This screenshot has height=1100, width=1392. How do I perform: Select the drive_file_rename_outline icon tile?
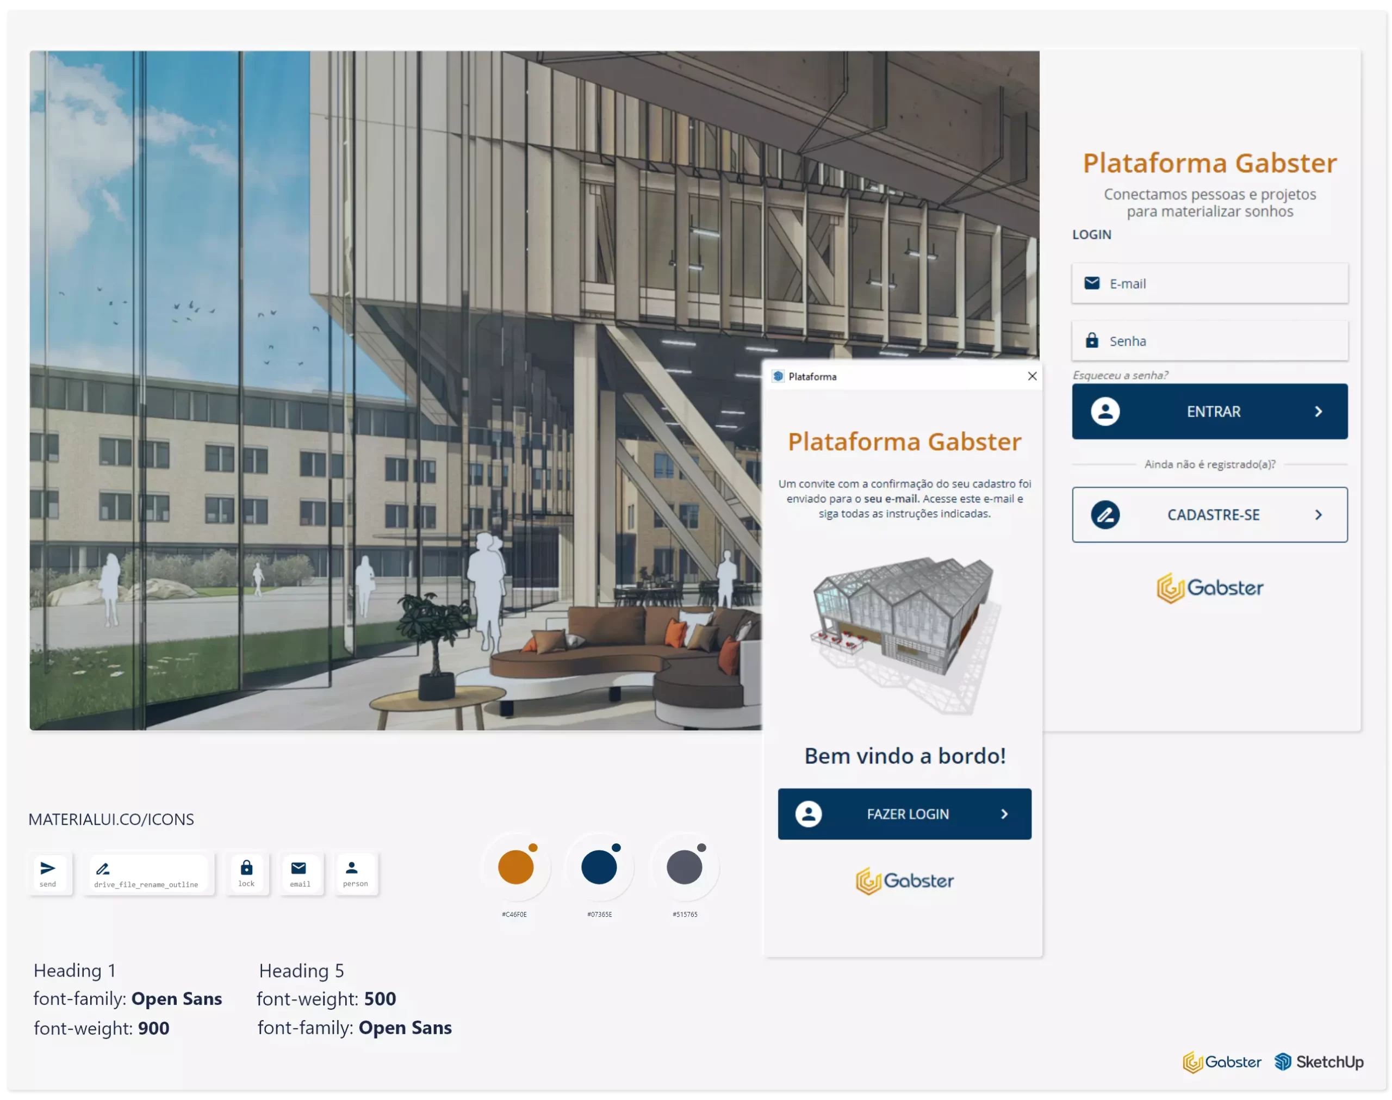(148, 873)
